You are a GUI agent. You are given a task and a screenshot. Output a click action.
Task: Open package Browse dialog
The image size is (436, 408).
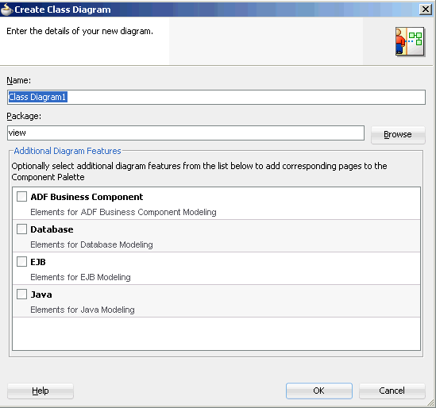pyautogui.click(x=398, y=134)
